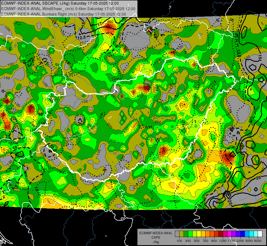267x246 pixels.
Task: Select the bright green legend swatch
Action: pyautogui.click(x=190, y=234)
